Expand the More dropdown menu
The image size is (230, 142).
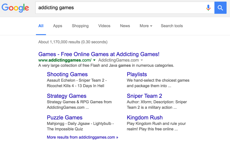tap(146, 26)
